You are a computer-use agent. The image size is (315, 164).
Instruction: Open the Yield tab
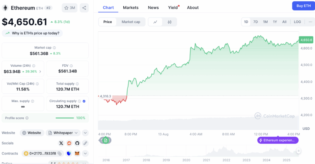click(x=173, y=7)
